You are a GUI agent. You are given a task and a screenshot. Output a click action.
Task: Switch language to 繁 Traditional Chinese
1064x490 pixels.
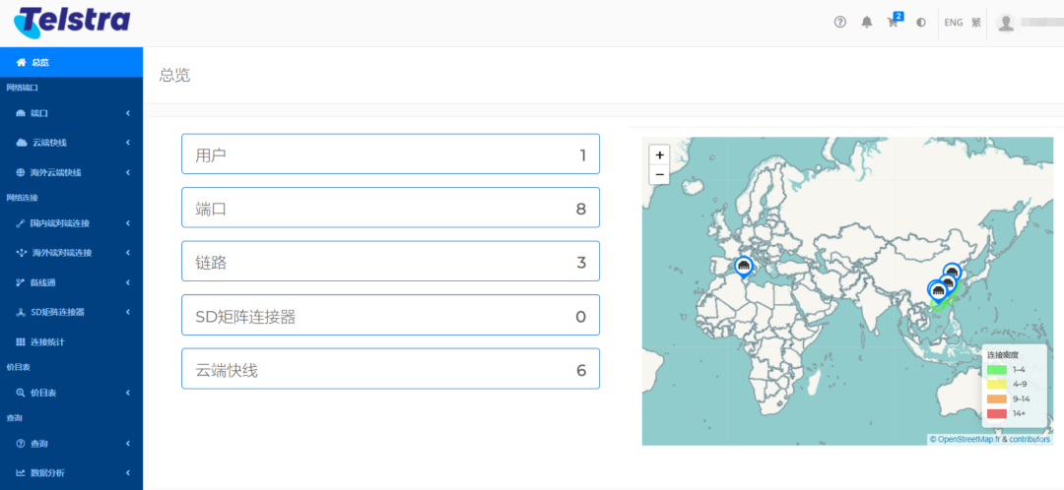click(x=975, y=22)
